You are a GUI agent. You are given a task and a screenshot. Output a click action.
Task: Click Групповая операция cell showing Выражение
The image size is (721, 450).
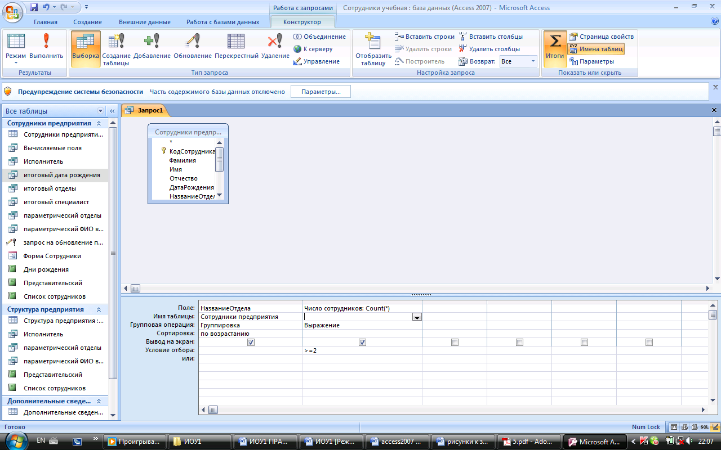[362, 325]
